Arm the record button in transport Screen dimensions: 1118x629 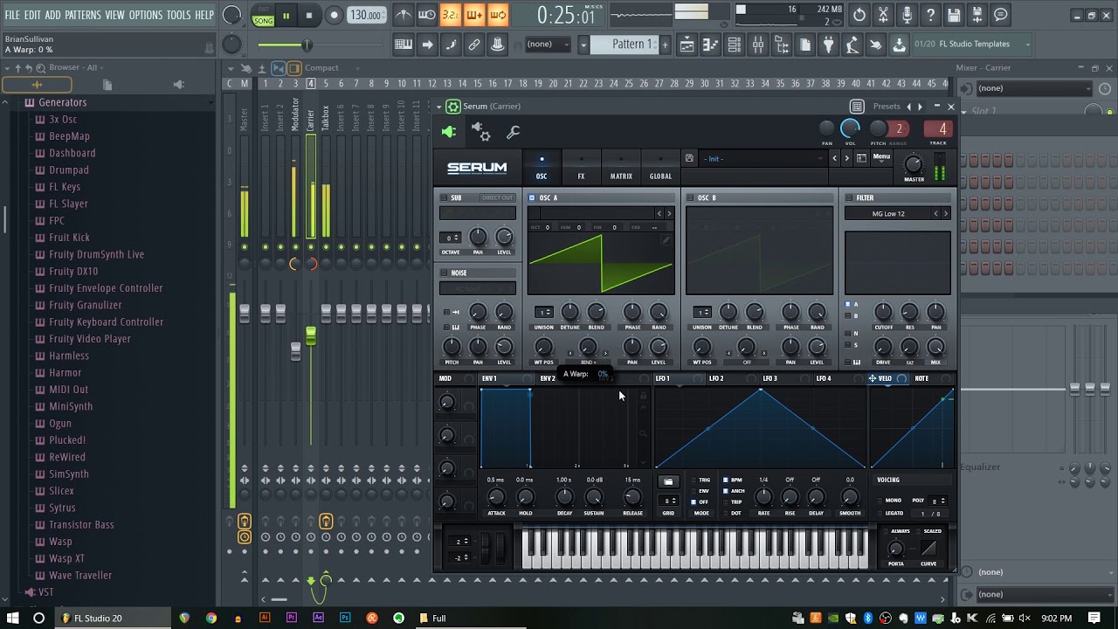(x=334, y=15)
